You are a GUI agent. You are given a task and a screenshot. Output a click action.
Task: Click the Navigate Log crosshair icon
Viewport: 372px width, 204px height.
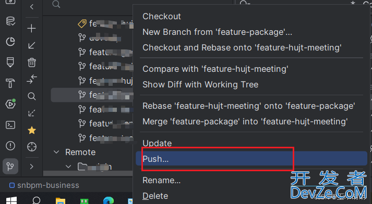32,147
